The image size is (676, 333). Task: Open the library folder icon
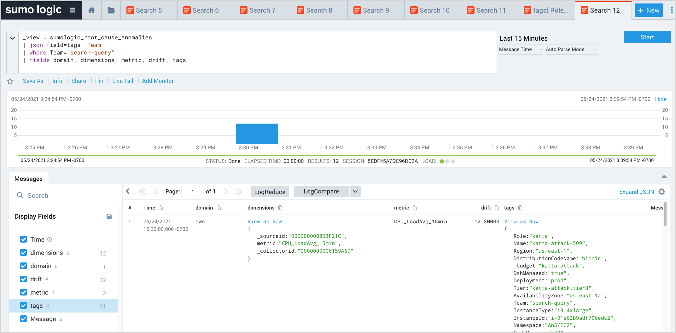pyautogui.click(x=111, y=10)
